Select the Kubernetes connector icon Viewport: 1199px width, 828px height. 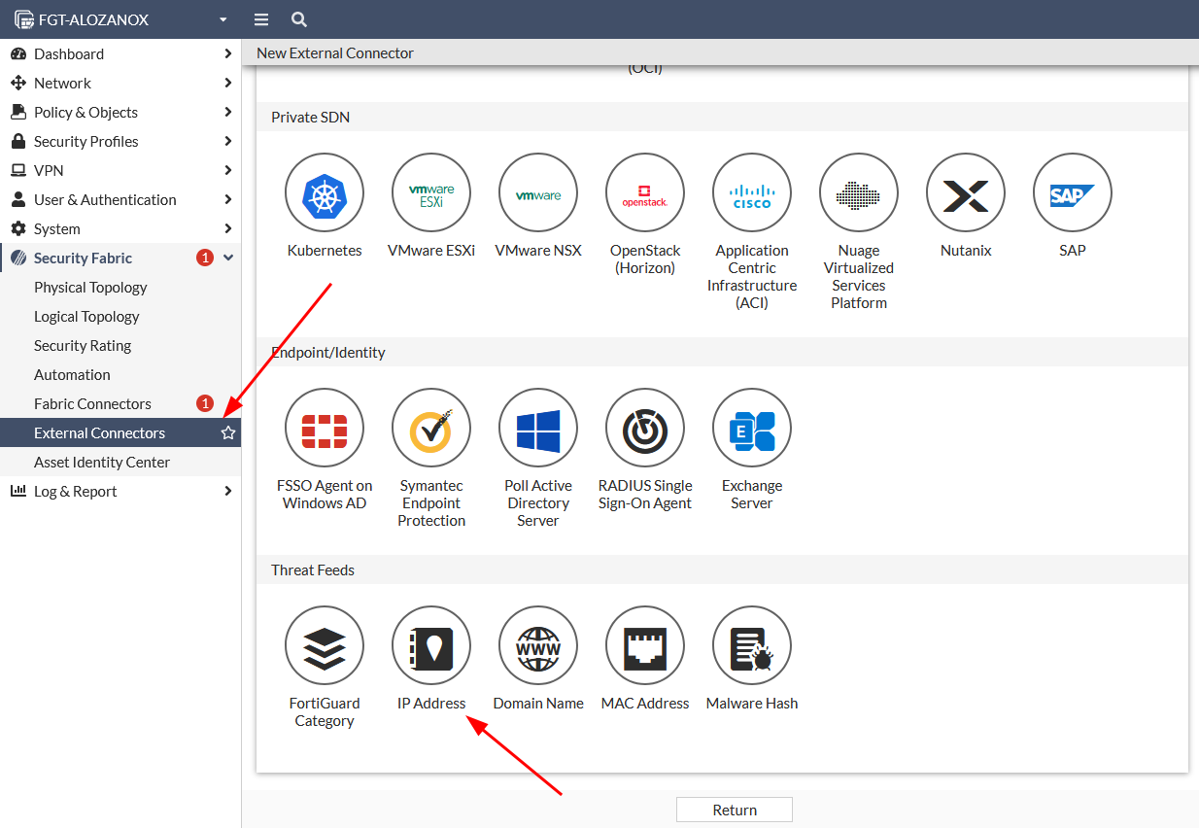click(324, 193)
